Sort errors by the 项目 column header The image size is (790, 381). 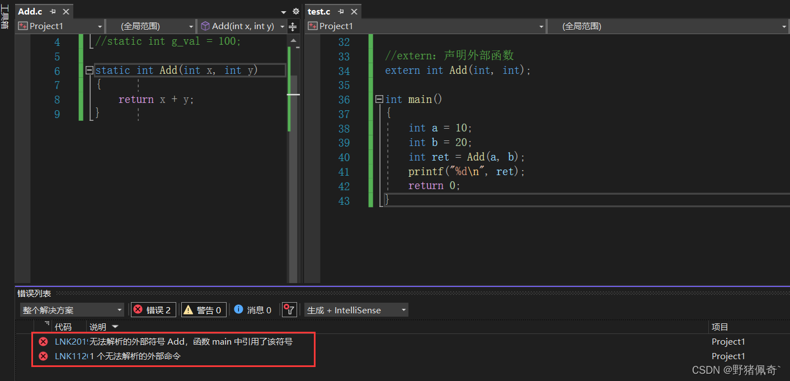tap(720, 327)
